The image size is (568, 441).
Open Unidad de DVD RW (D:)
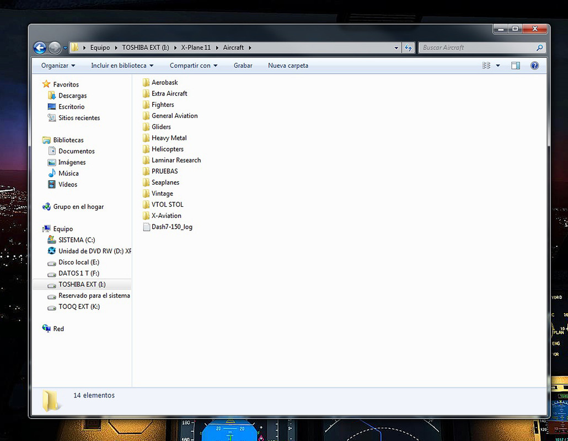click(x=94, y=251)
